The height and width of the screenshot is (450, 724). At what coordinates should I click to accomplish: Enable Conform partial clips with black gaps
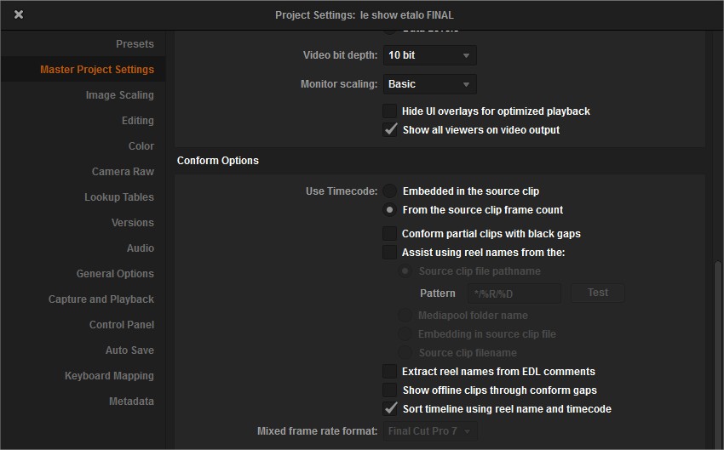[x=389, y=234]
